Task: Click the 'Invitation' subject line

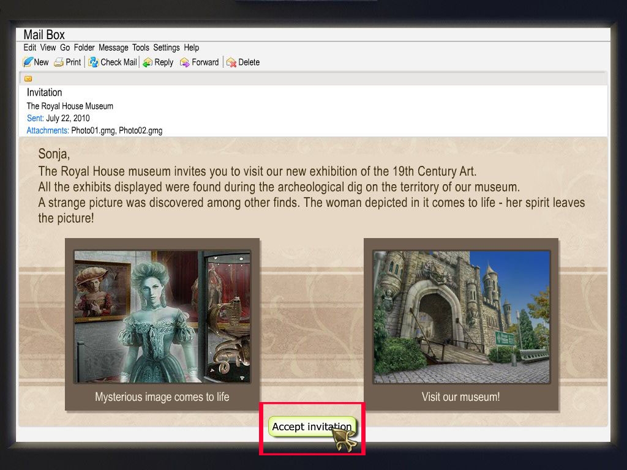Action: coord(44,93)
